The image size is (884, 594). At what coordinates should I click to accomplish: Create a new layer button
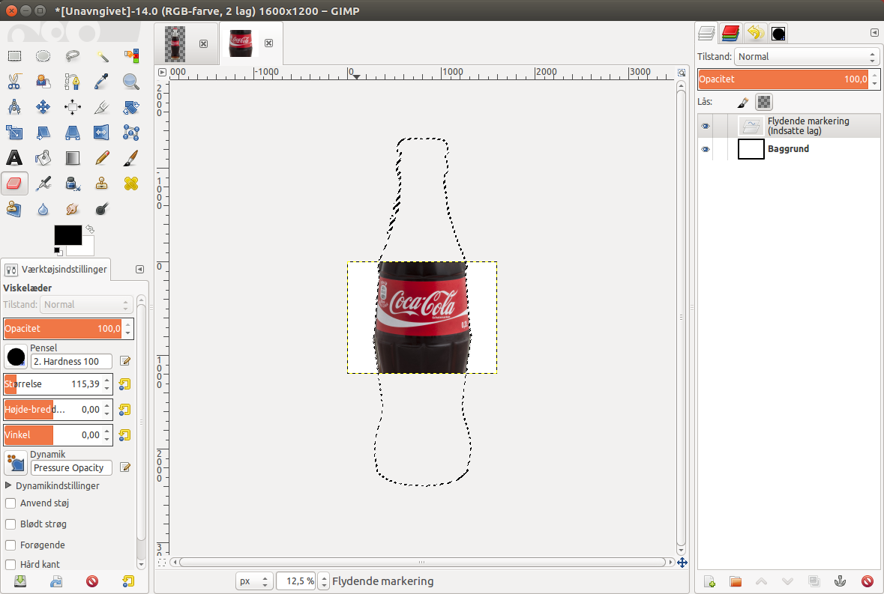(x=709, y=581)
